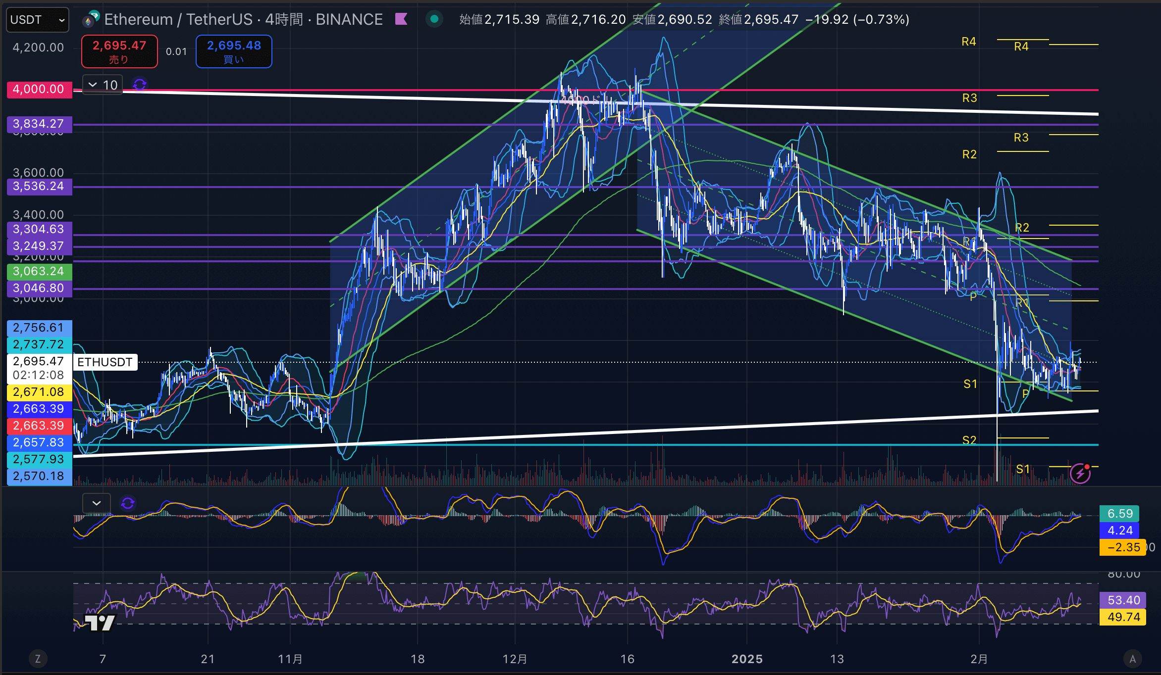Screen dimensions: 1161x675
Task: Click the low value 安値2,690.52
Action: (x=673, y=20)
